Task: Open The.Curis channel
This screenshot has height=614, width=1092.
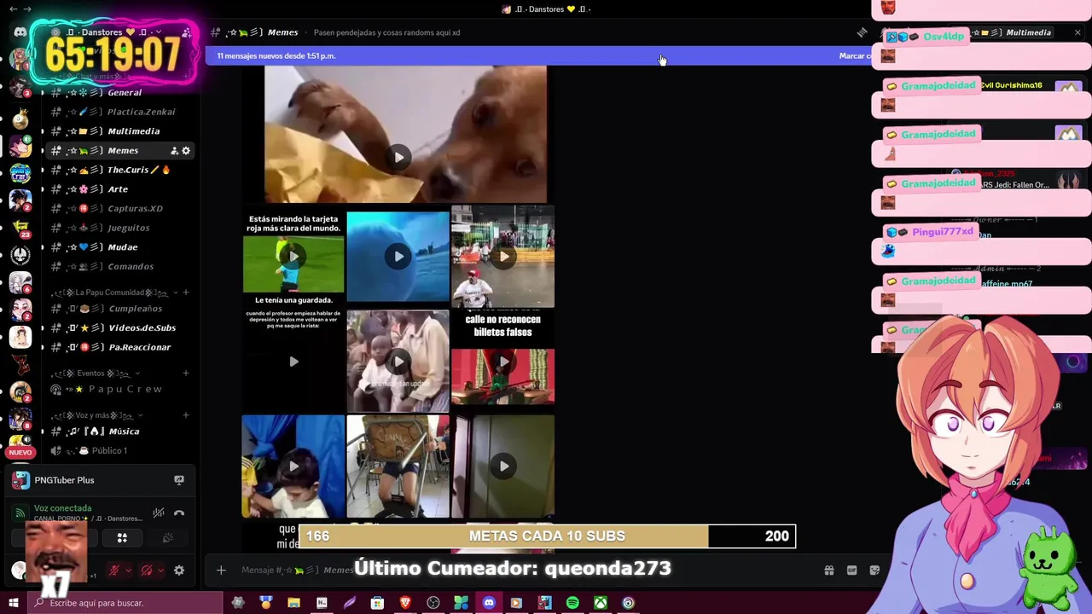Action: [x=121, y=170]
